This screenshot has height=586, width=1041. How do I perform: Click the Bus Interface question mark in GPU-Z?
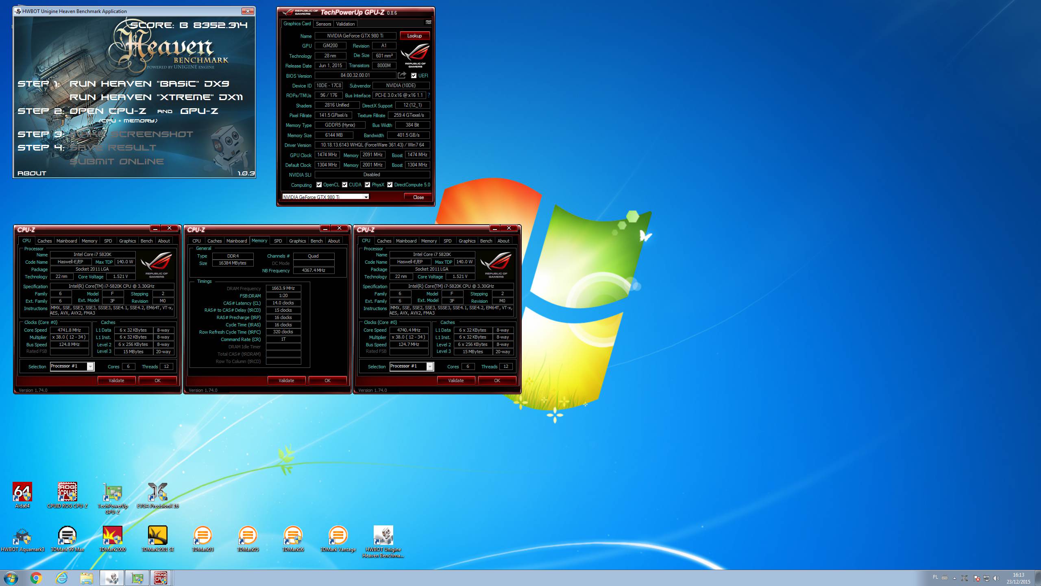pyautogui.click(x=429, y=95)
